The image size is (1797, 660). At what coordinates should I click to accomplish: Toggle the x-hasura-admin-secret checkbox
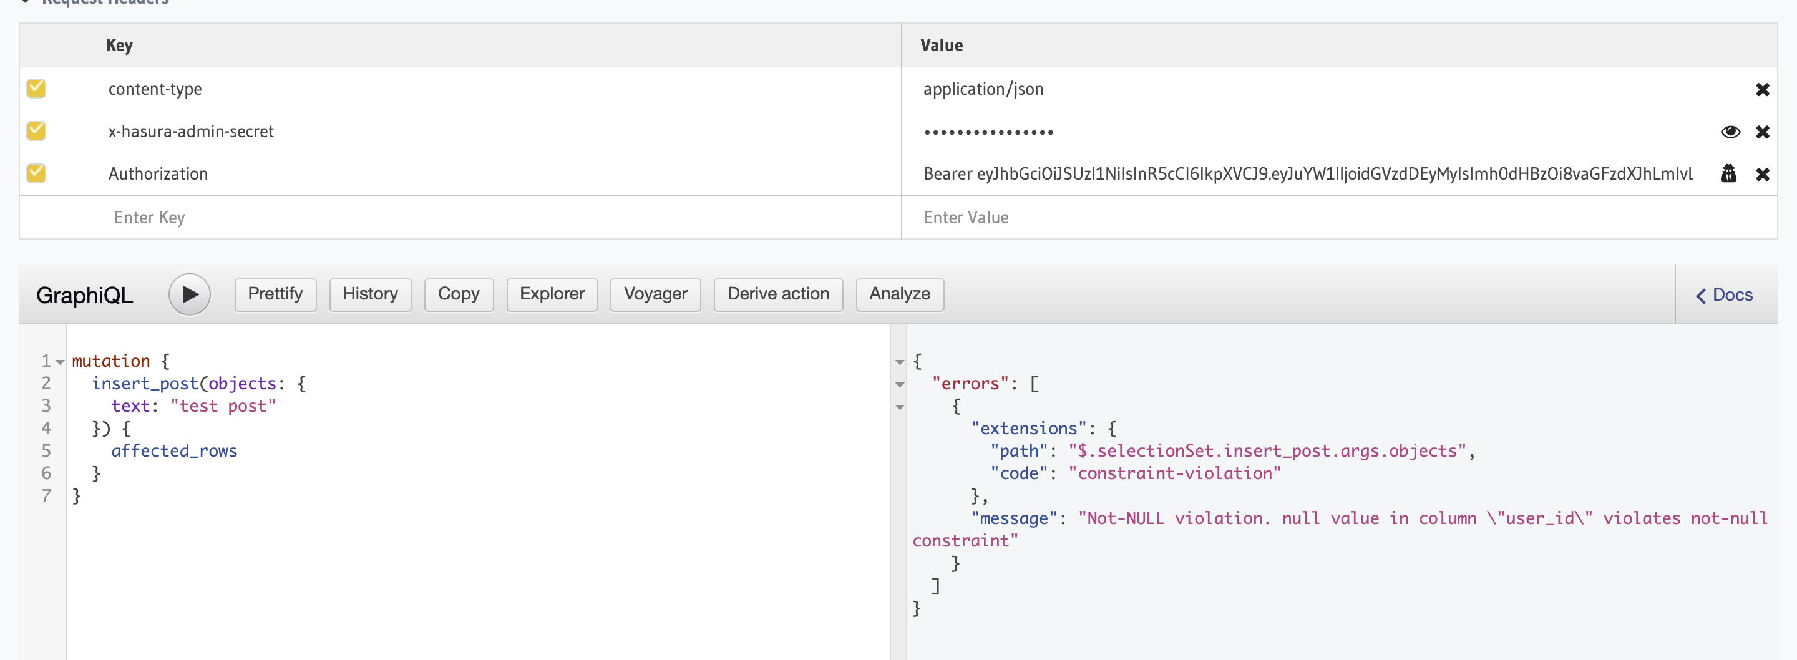(x=36, y=131)
